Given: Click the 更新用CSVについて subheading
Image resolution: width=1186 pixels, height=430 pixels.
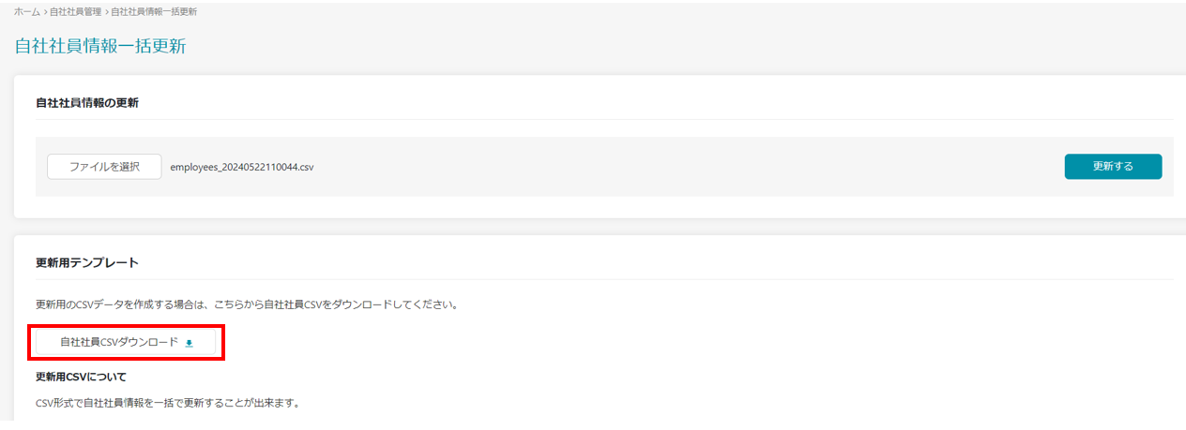Looking at the screenshot, I should pos(81,377).
